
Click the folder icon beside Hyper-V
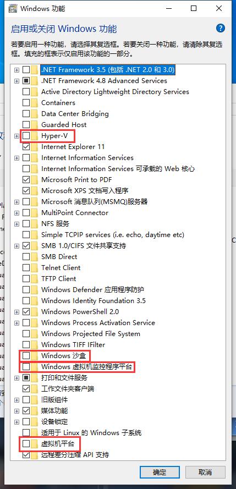coord(35,136)
